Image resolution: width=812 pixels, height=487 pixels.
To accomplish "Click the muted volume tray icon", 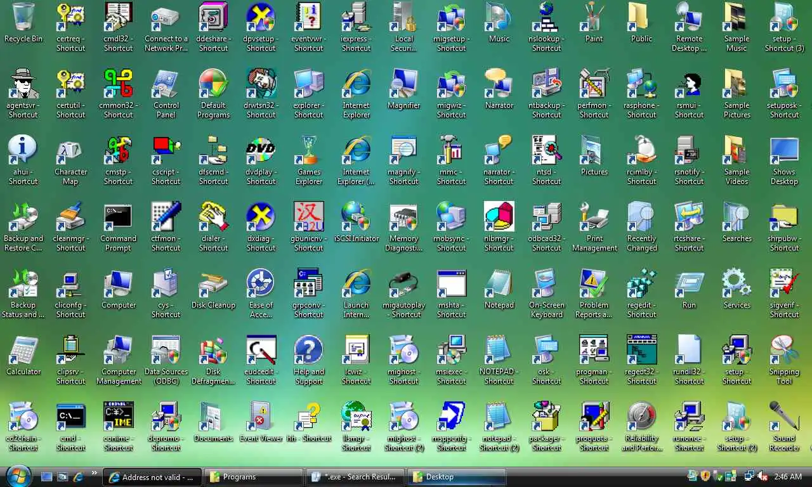I will pos(764,476).
